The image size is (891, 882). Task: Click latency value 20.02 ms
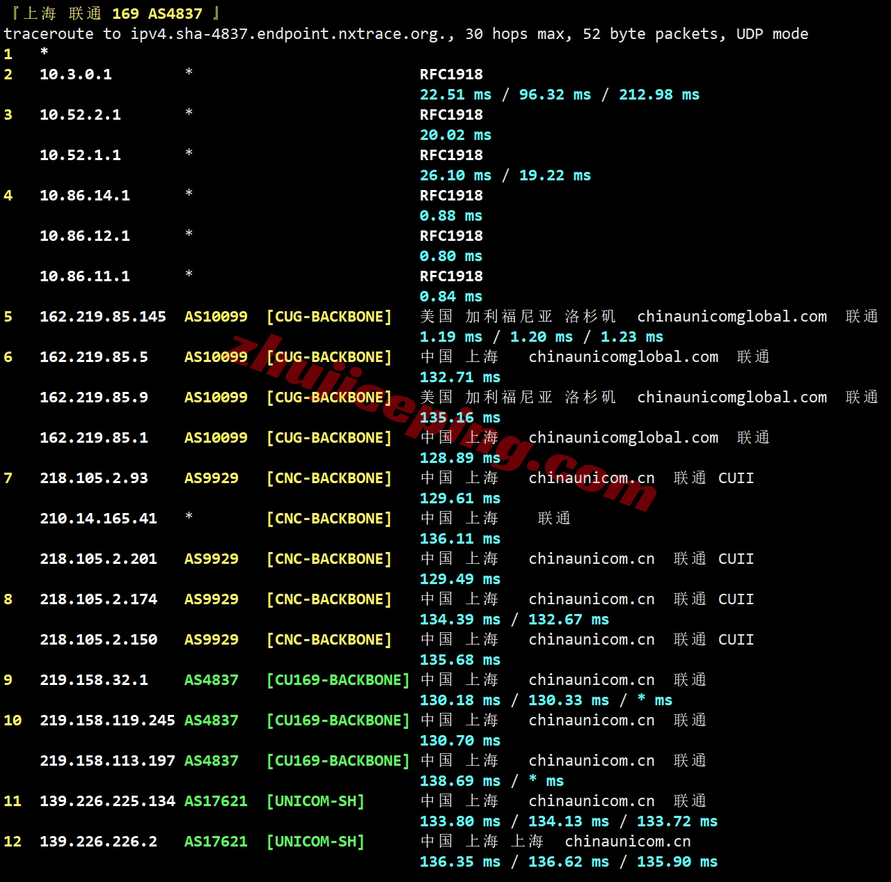click(455, 135)
